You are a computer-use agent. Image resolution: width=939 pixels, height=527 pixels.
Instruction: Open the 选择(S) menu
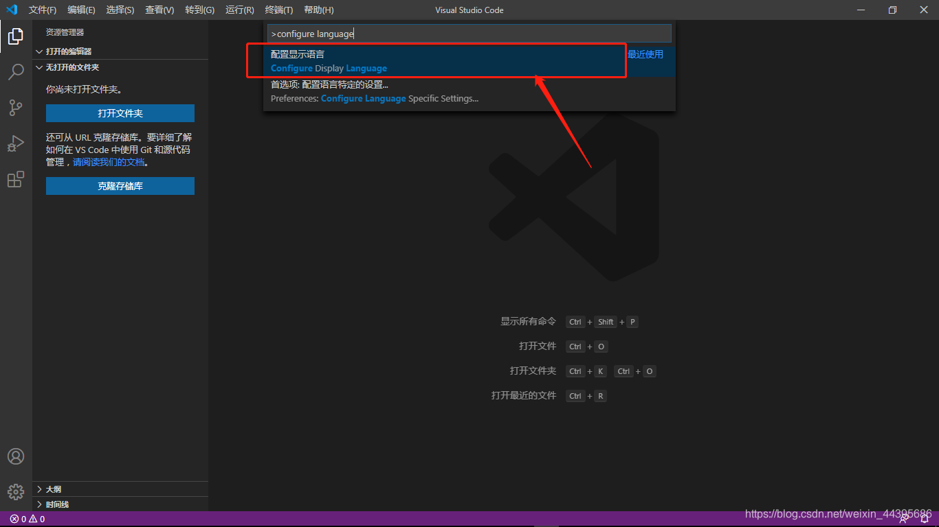(120, 10)
